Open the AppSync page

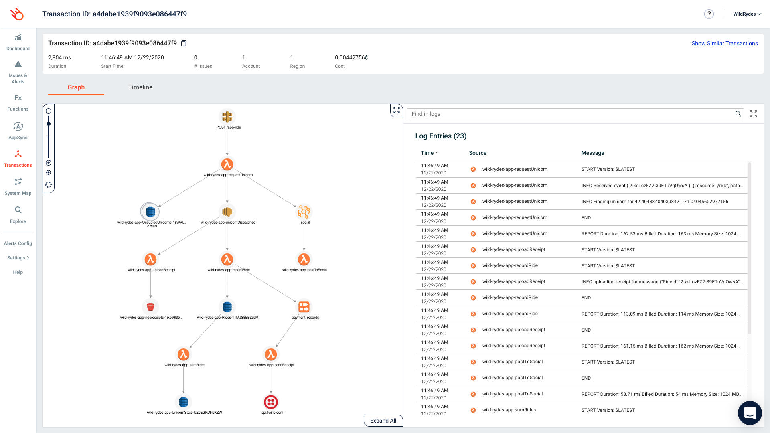coord(18,131)
